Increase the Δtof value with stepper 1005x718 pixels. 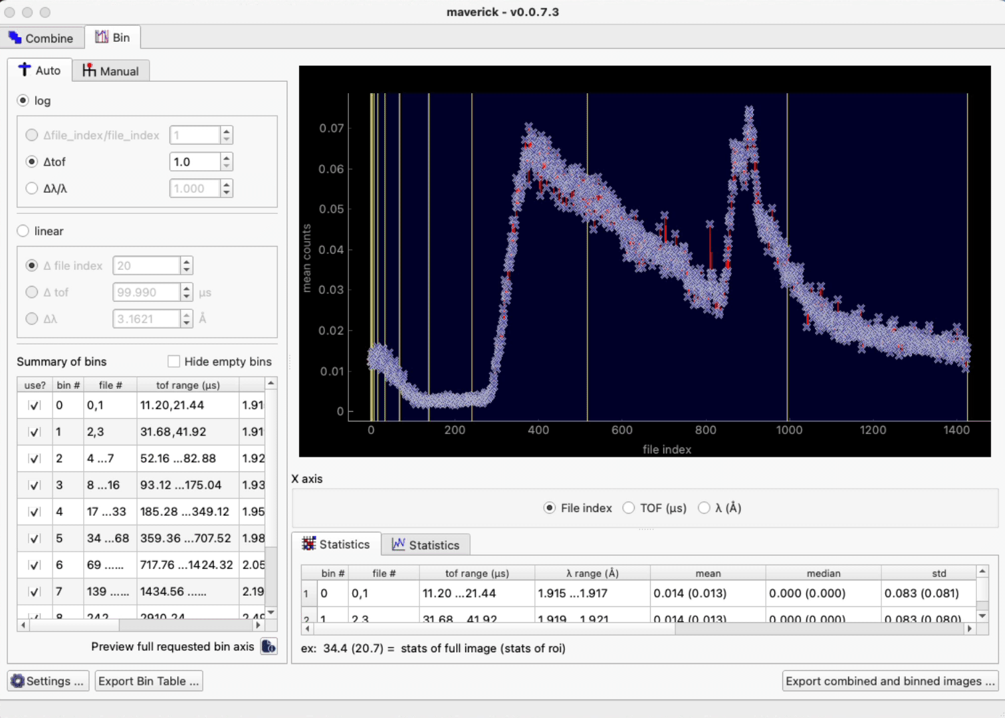tap(227, 158)
